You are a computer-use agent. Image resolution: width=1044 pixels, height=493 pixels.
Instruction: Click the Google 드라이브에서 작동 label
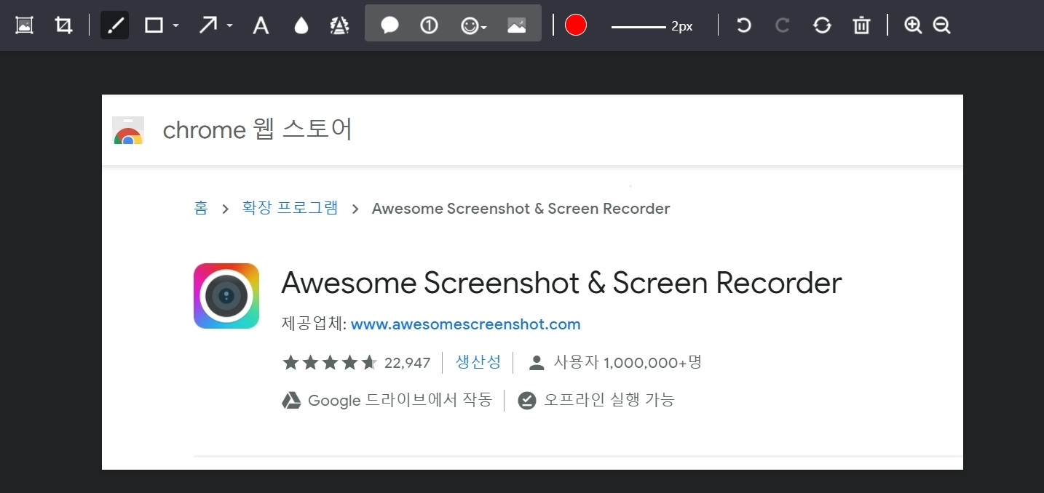click(x=400, y=400)
